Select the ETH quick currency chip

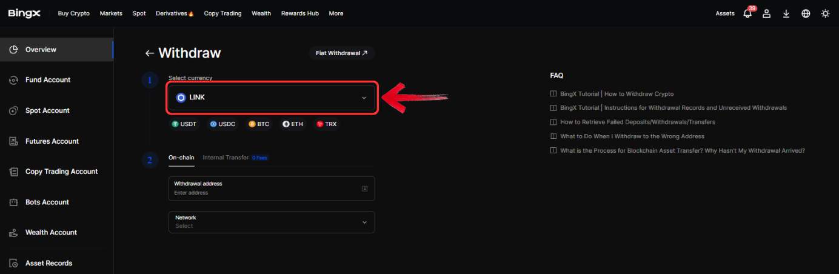[293, 124]
